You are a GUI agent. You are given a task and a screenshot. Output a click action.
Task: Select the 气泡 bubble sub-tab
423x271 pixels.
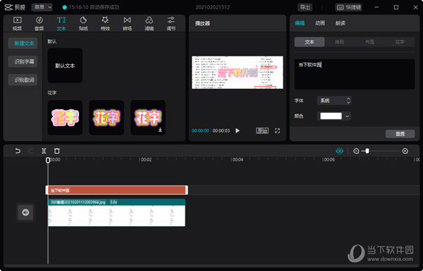369,42
